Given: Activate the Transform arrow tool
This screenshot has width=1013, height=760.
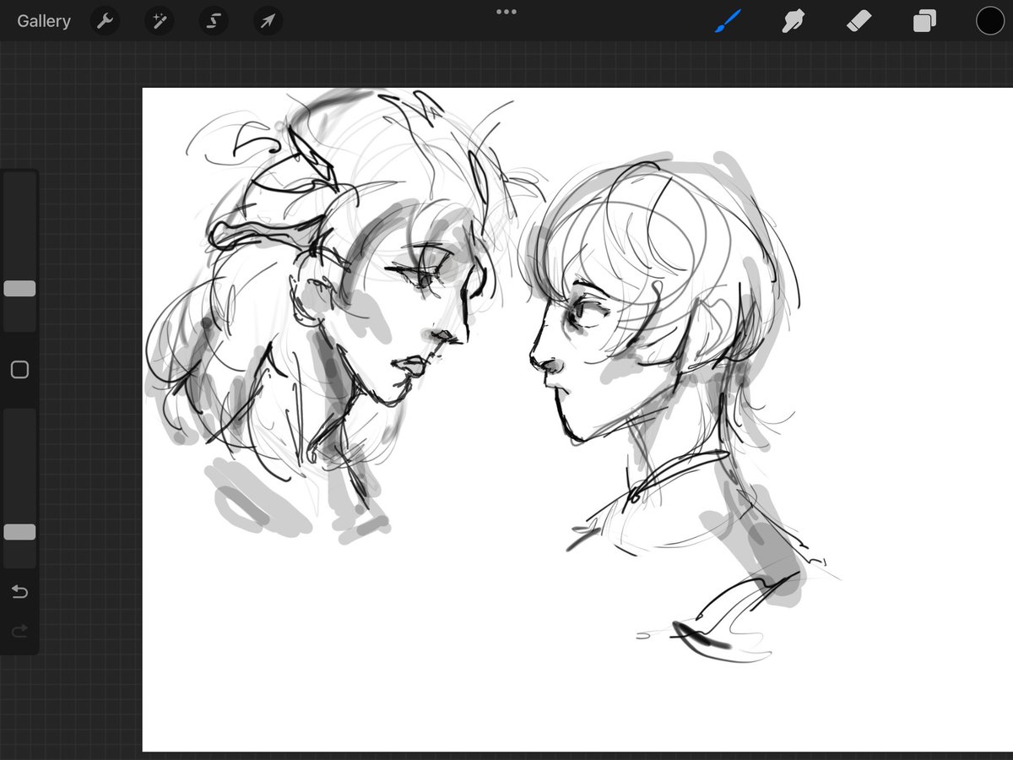Looking at the screenshot, I should pos(268,21).
